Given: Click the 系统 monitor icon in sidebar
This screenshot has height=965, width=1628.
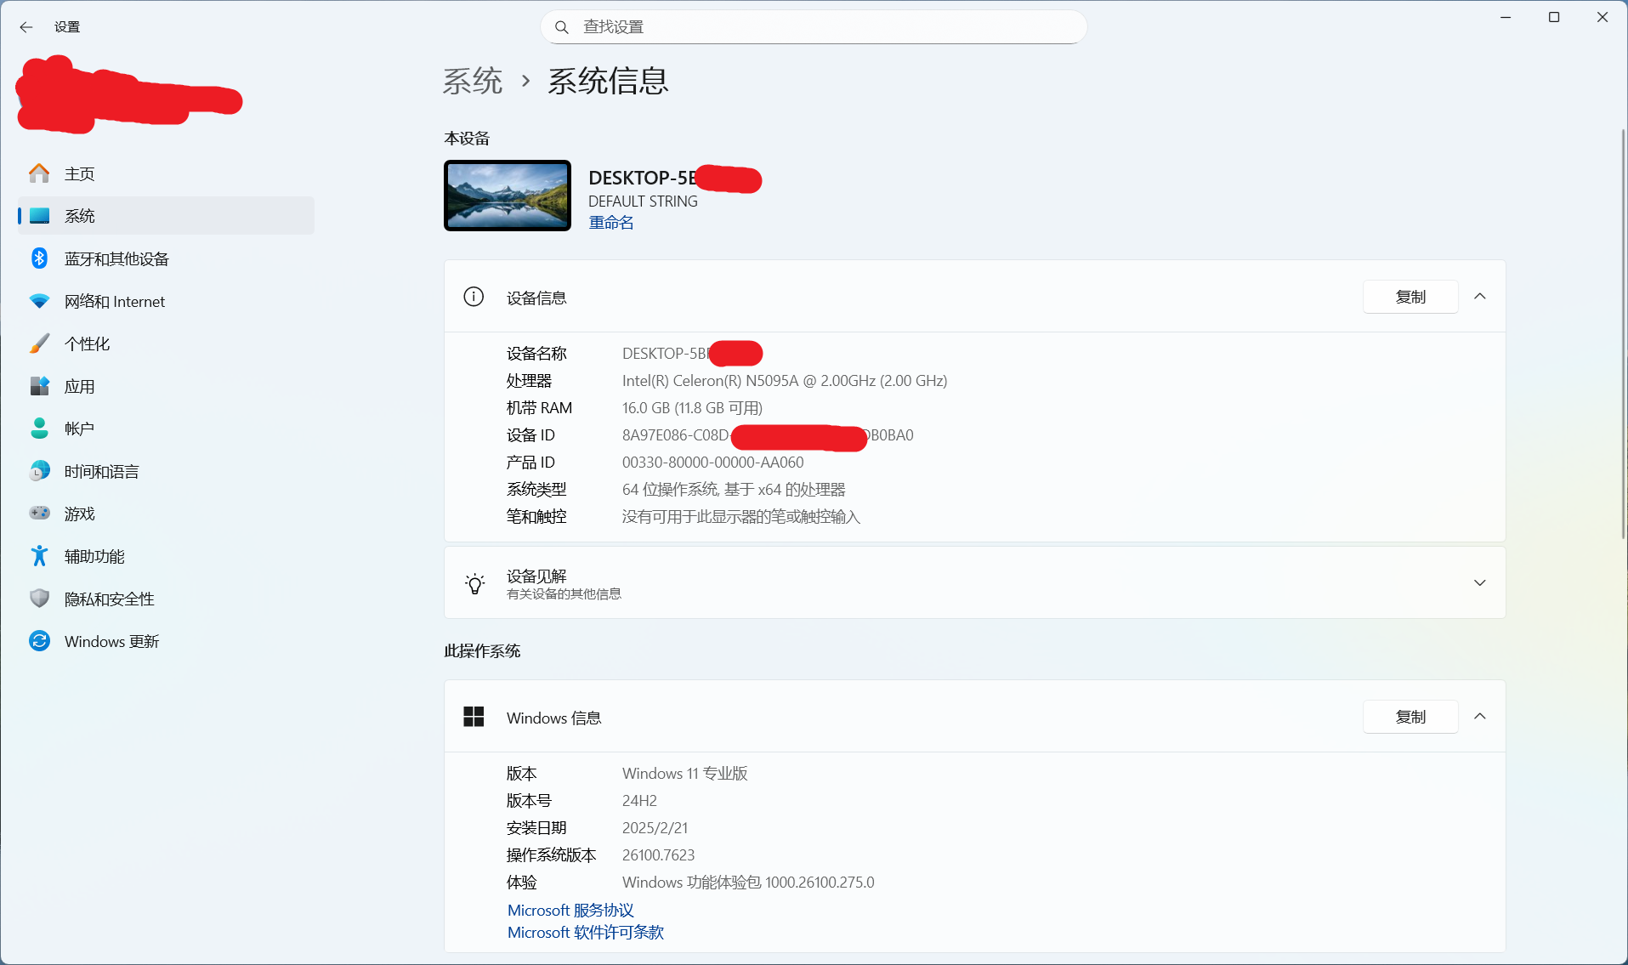Looking at the screenshot, I should click(39, 216).
